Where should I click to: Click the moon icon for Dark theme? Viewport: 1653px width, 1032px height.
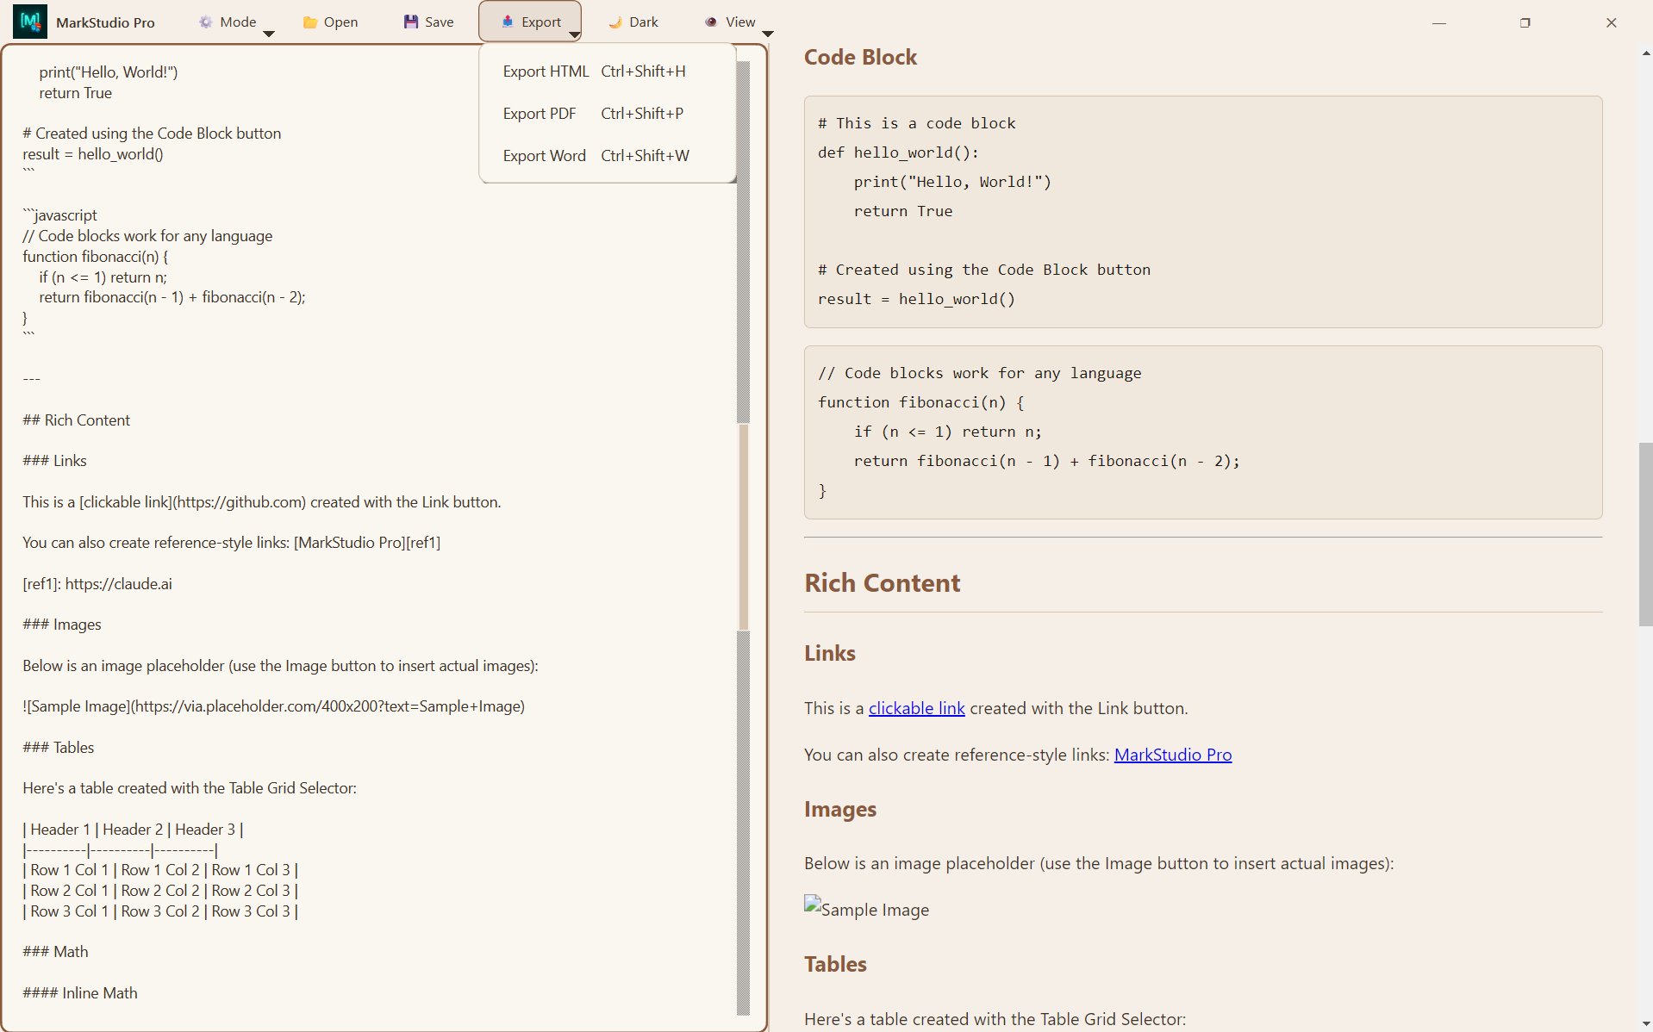(615, 22)
